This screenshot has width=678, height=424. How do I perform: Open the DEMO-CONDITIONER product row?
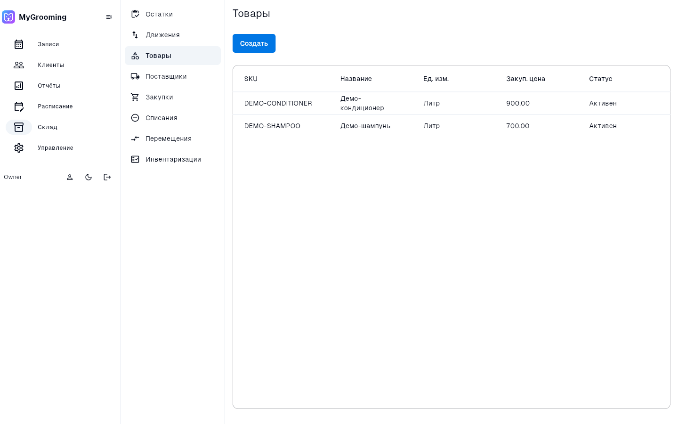pos(451,103)
